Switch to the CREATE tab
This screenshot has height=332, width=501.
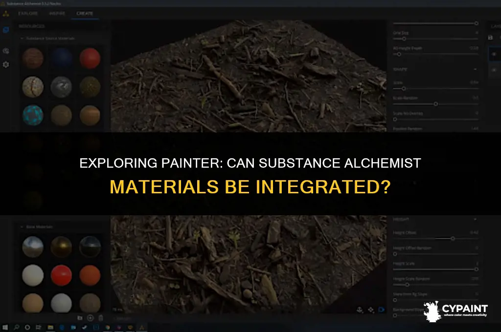pyautogui.click(x=85, y=13)
